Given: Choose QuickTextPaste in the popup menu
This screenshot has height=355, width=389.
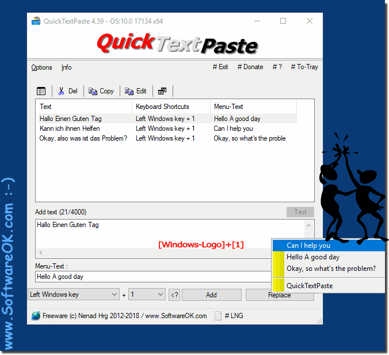Looking at the screenshot, I should 329,286.
